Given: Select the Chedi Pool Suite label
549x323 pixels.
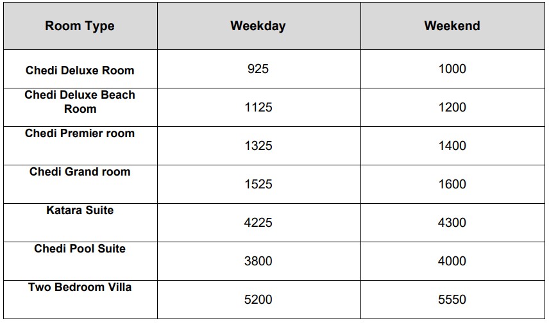Looking at the screenshot, I should 80,249.
